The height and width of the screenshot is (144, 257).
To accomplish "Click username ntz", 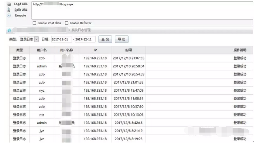I will (42, 115).
